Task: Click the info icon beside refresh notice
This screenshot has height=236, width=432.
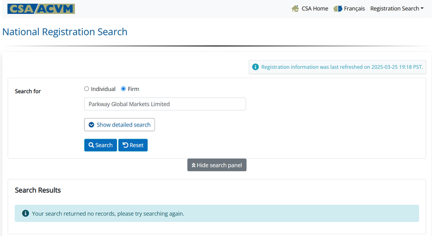Action: pos(255,67)
